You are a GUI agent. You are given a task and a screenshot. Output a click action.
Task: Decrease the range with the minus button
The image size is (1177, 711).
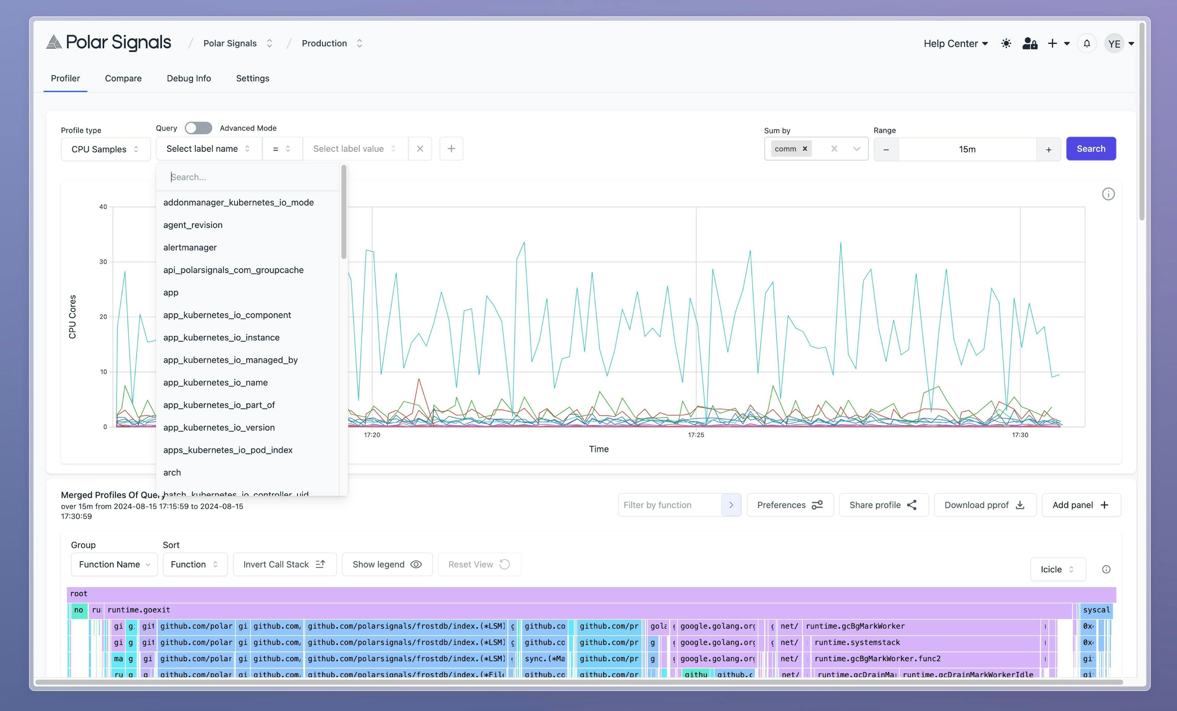(x=886, y=149)
